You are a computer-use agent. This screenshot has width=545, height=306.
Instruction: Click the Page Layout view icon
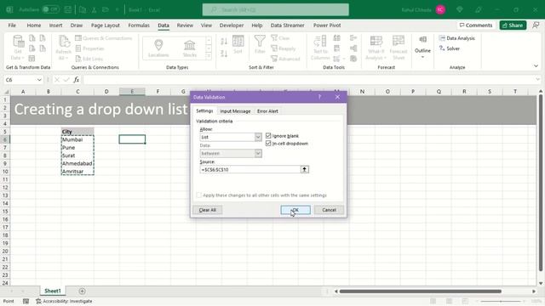point(449,301)
